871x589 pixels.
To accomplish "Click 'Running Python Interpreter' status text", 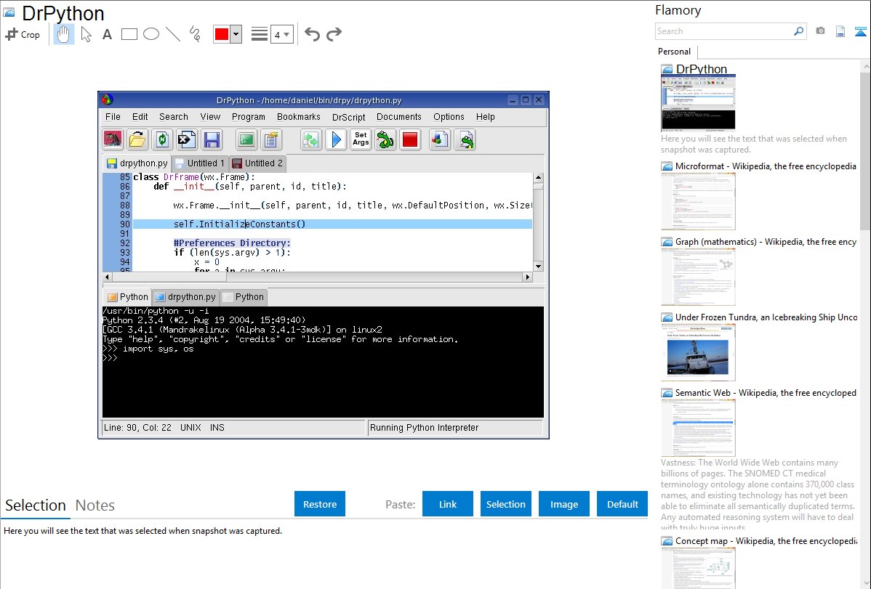I will [424, 428].
